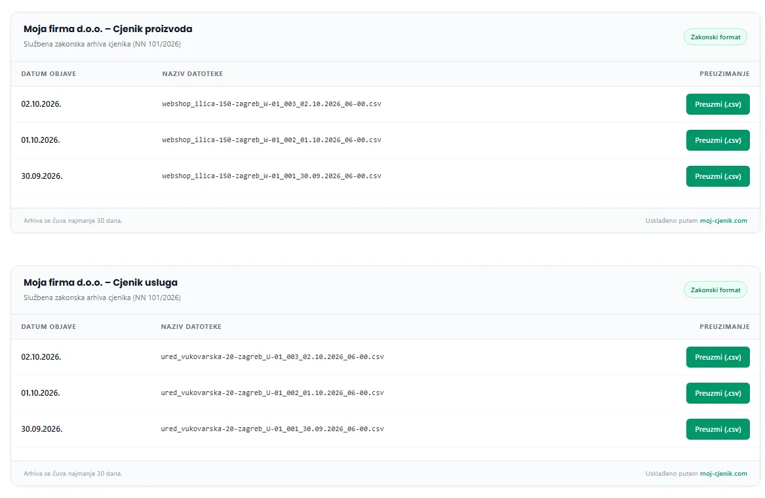Download ured vukovarska CSV file numbered 003
This screenshot has height=498, width=765.
pyautogui.click(x=718, y=357)
